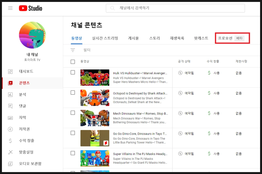The height and width of the screenshot is (174, 262).
Task: Click the 오디오 보관함 music icon
Action: [x=10, y=164]
